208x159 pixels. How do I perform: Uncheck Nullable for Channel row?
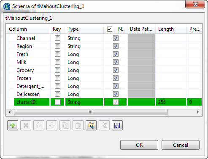click(116, 38)
